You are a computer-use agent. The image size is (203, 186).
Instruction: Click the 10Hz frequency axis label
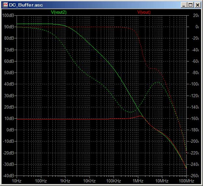coord(17,181)
